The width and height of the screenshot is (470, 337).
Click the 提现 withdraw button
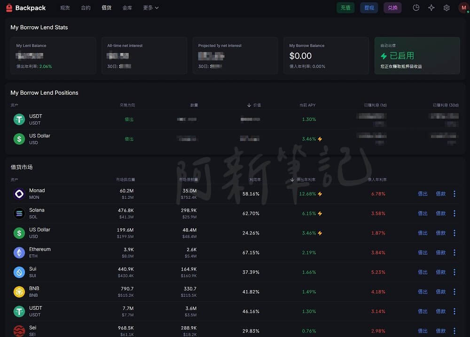[x=369, y=8]
